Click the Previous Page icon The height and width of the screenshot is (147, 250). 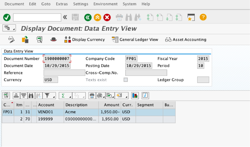[x=160, y=17]
